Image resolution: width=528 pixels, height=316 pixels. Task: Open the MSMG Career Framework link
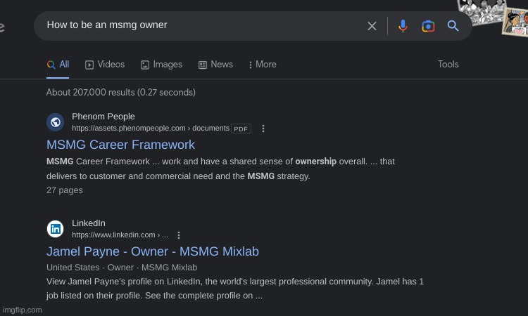coord(120,145)
